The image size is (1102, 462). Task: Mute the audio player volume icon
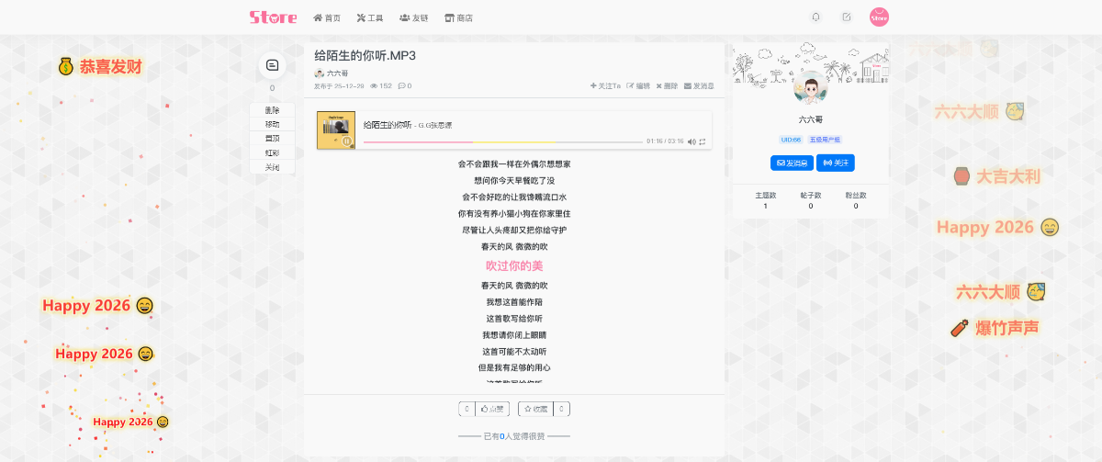pos(692,141)
